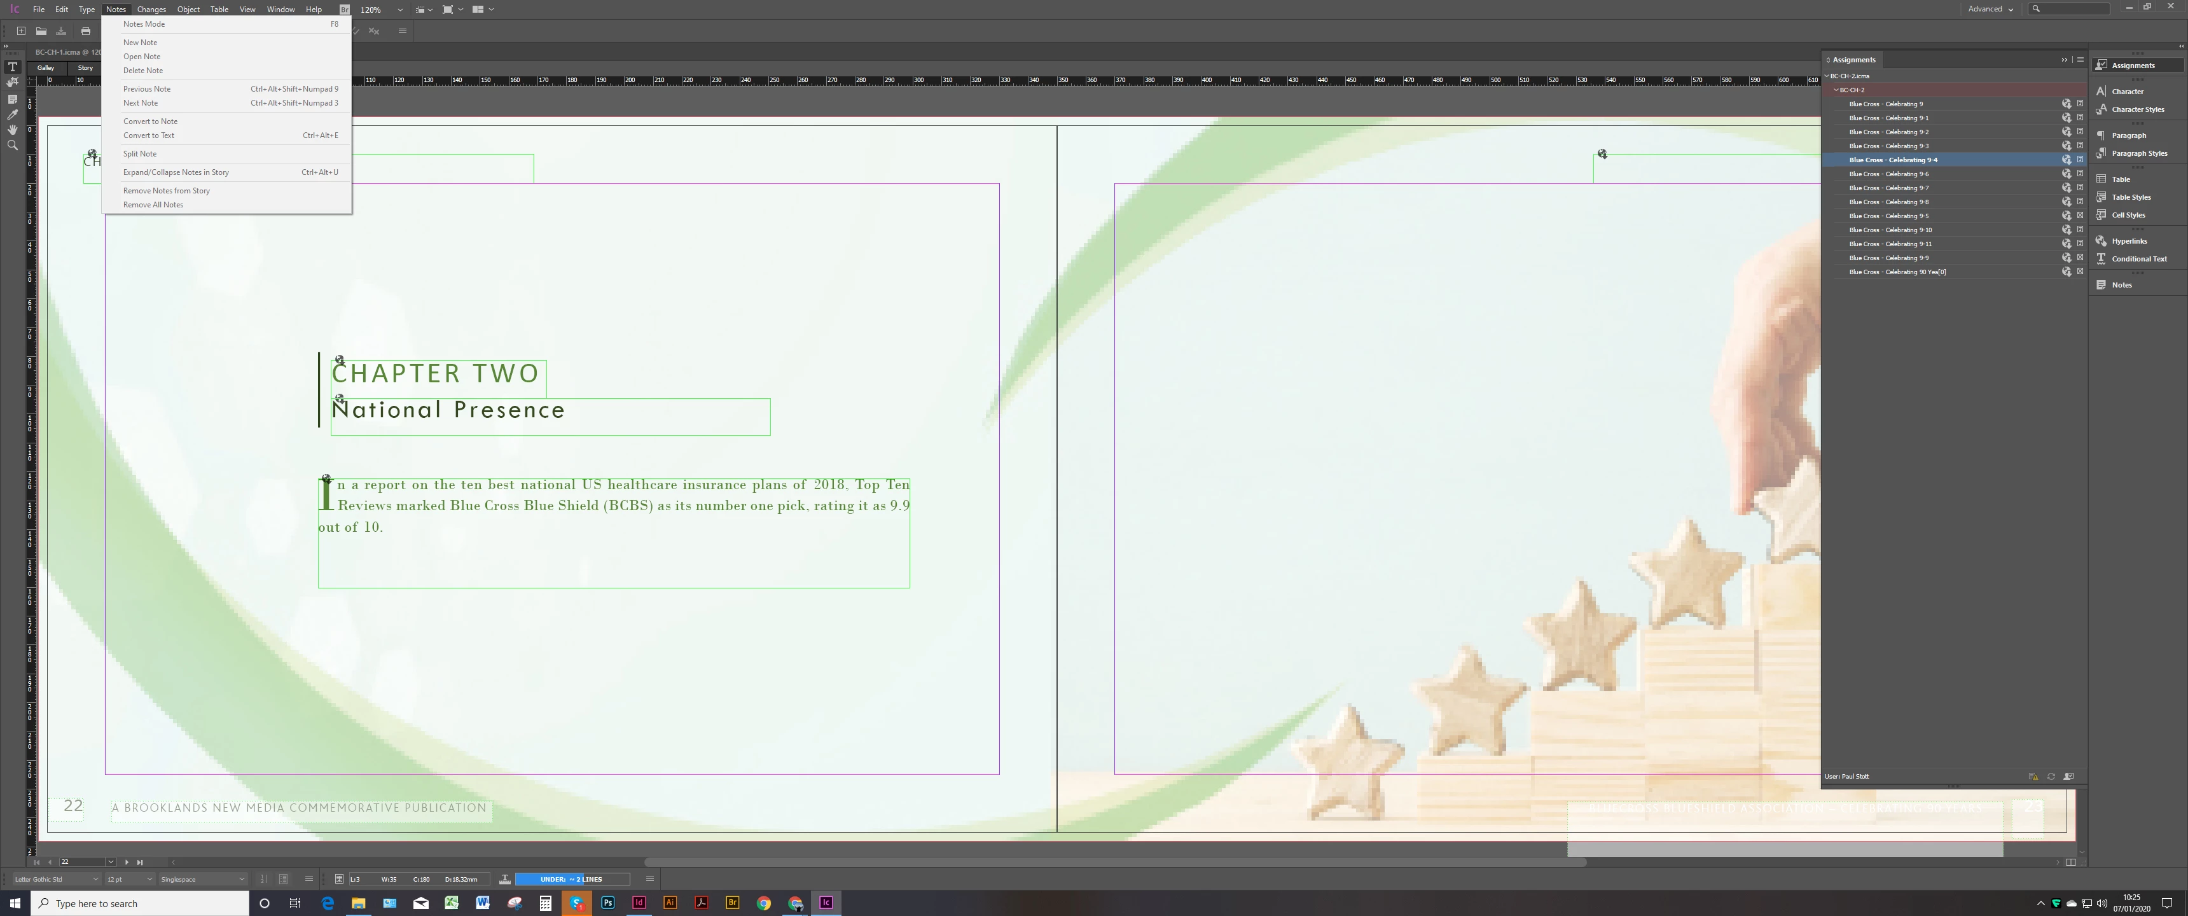This screenshot has width=2188, height=916.
Task: Open the 120% zoom level dropdown
Action: [x=400, y=10]
